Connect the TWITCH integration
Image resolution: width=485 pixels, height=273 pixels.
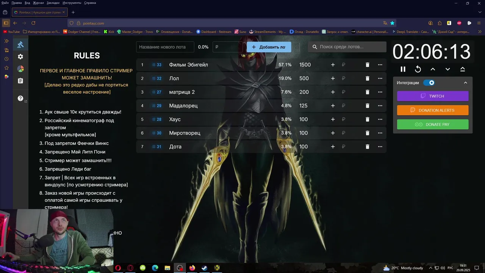[x=433, y=96]
